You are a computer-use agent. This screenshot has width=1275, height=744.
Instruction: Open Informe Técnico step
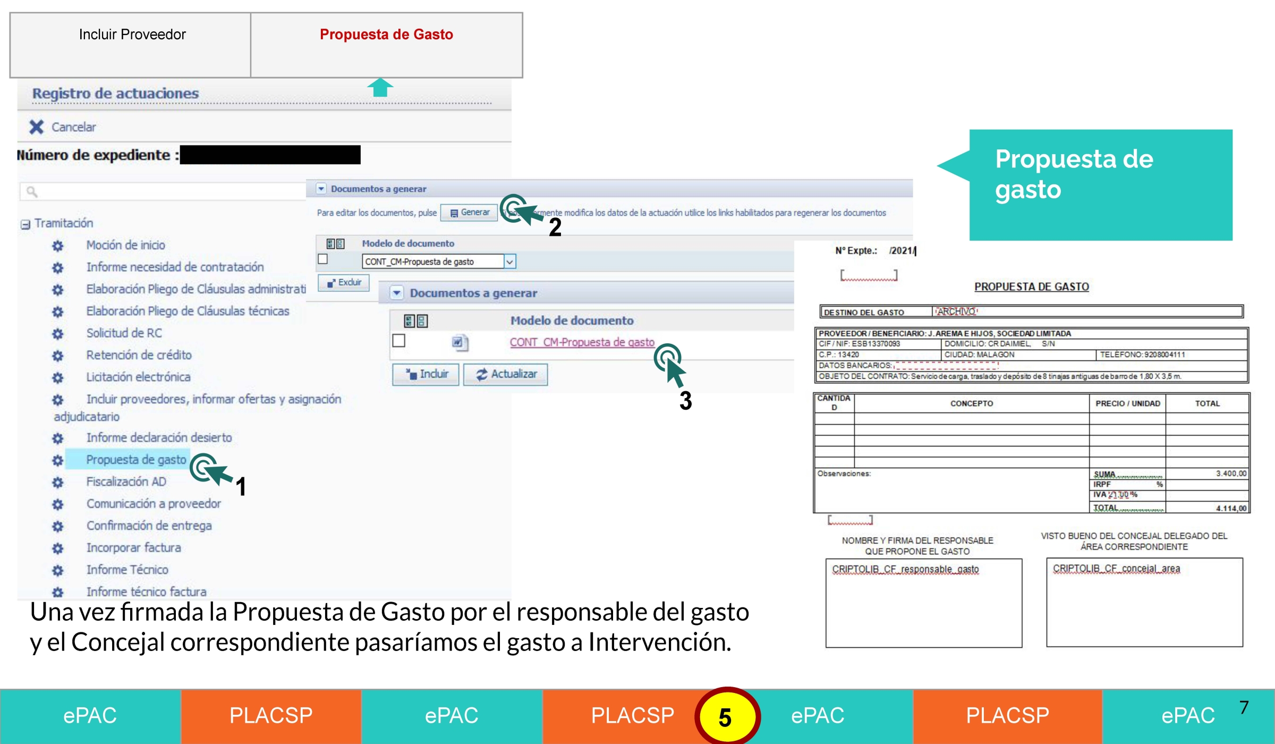coord(127,570)
